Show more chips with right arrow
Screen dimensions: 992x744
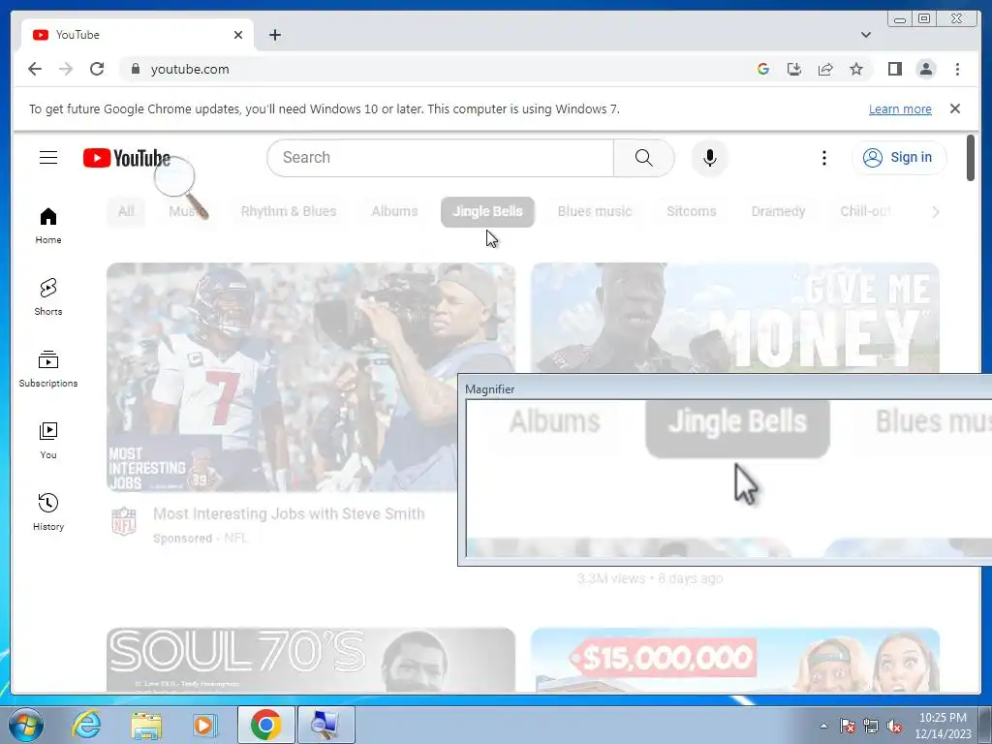pos(935,212)
